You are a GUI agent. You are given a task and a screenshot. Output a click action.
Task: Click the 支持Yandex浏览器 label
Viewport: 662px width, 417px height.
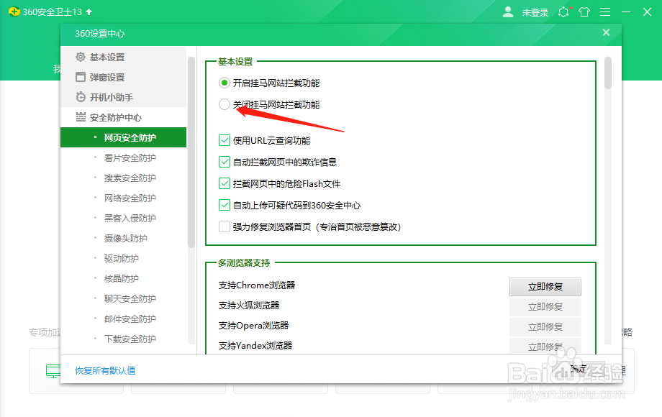(255, 345)
